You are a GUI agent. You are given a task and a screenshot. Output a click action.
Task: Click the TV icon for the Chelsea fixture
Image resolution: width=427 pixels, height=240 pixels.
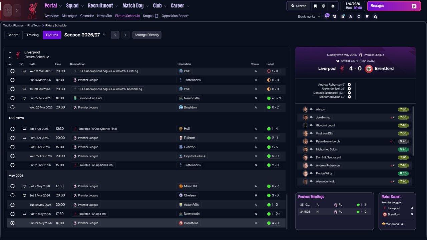(x=24, y=195)
